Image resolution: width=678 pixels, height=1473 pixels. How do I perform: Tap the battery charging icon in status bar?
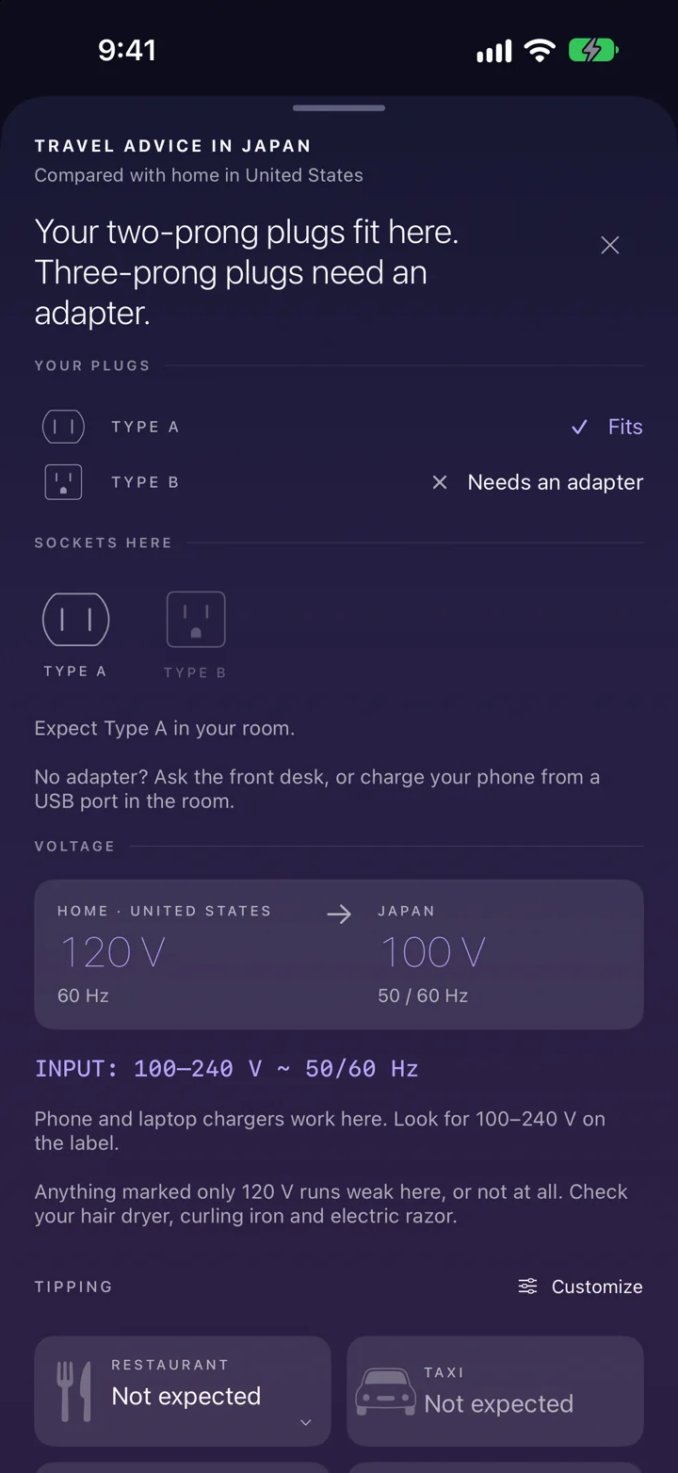coord(593,50)
